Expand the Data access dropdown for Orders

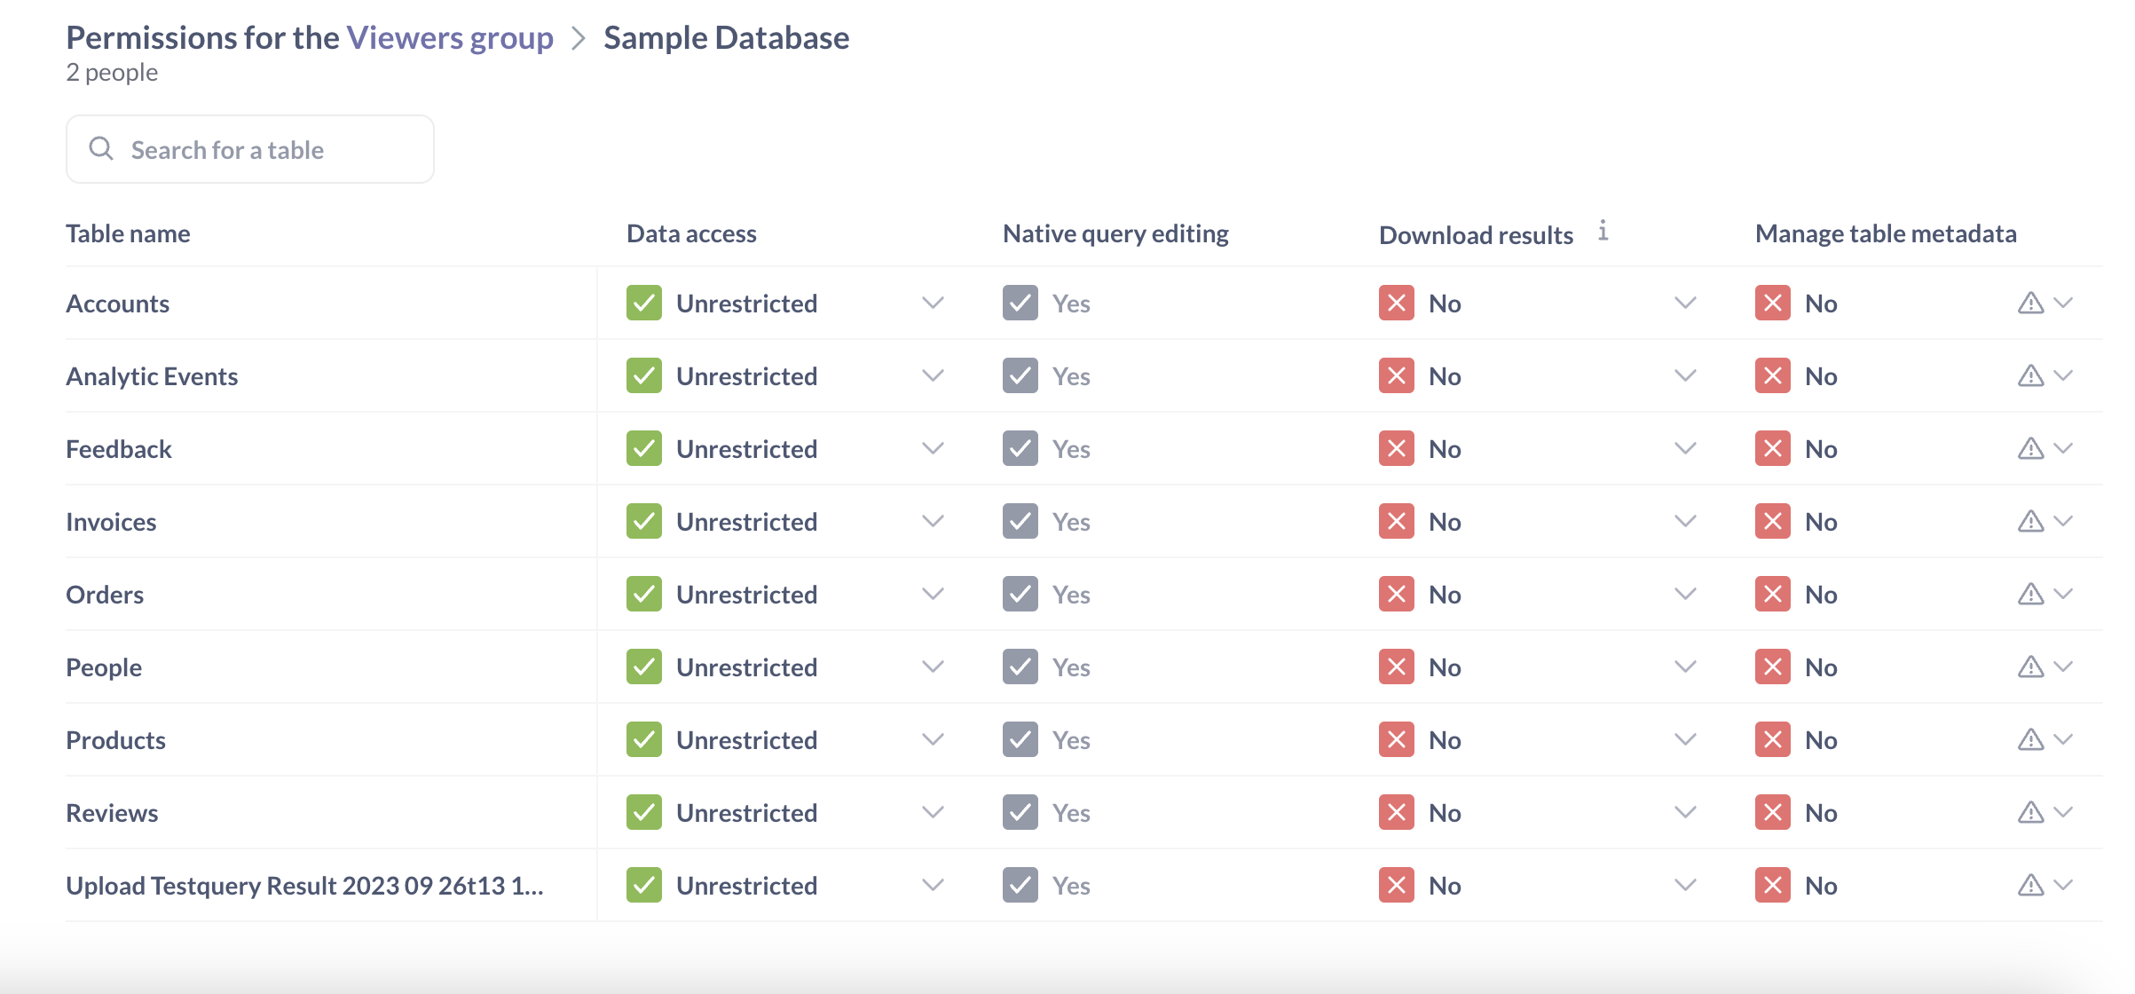933,594
